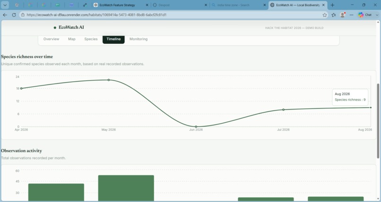Click the 'Jun 2026' x-axis label
The height and width of the screenshot is (202, 381).
[196, 130]
